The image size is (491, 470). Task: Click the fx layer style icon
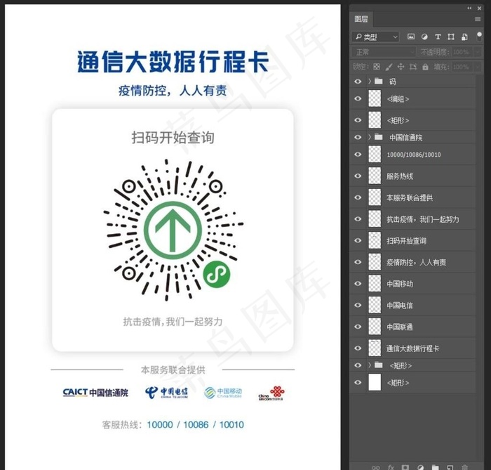(x=391, y=467)
